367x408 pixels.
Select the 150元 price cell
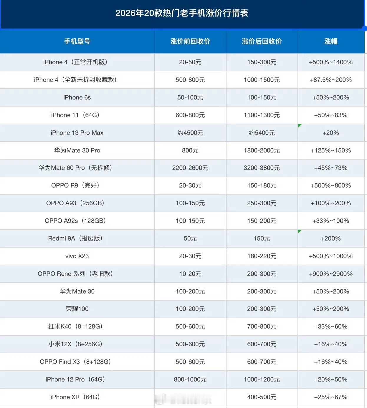coord(262,238)
